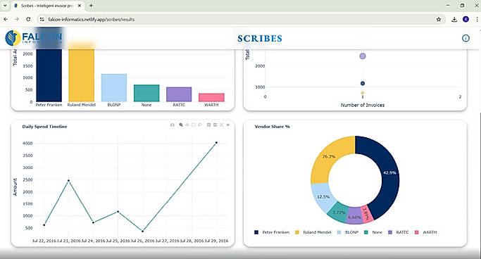This screenshot has width=481, height=259.
Task: Click the Jul 25 timeline data point
Action: [118, 211]
